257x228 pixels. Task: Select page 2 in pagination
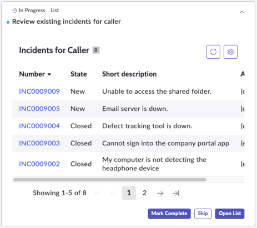tap(144, 193)
